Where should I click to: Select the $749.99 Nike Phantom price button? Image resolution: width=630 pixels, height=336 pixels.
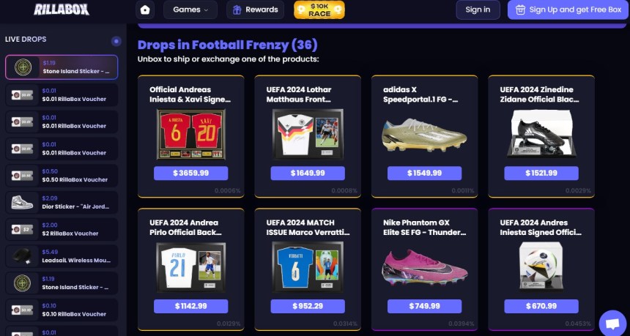pos(424,306)
